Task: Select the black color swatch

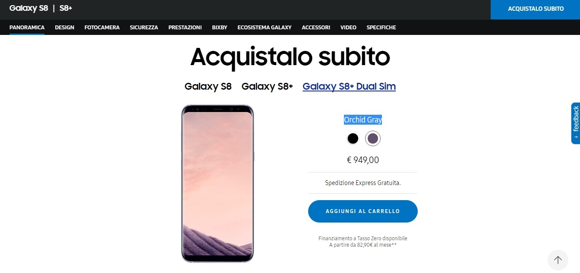Action: pyautogui.click(x=353, y=138)
